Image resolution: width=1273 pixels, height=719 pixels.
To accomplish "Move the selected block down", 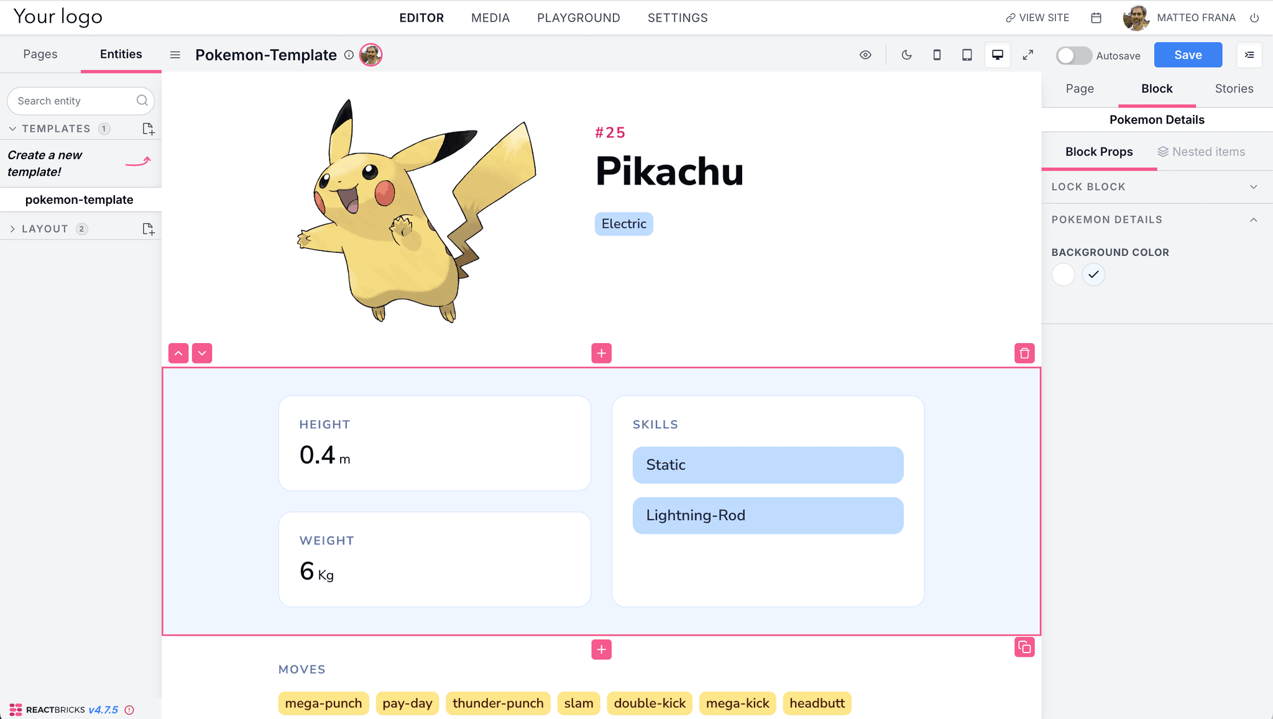I will tap(201, 353).
